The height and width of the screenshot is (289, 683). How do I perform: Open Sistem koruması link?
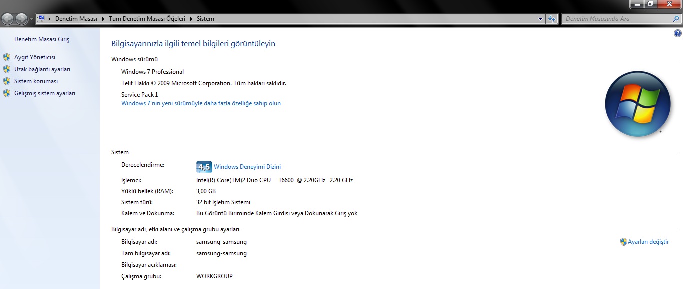(x=36, y=81)
